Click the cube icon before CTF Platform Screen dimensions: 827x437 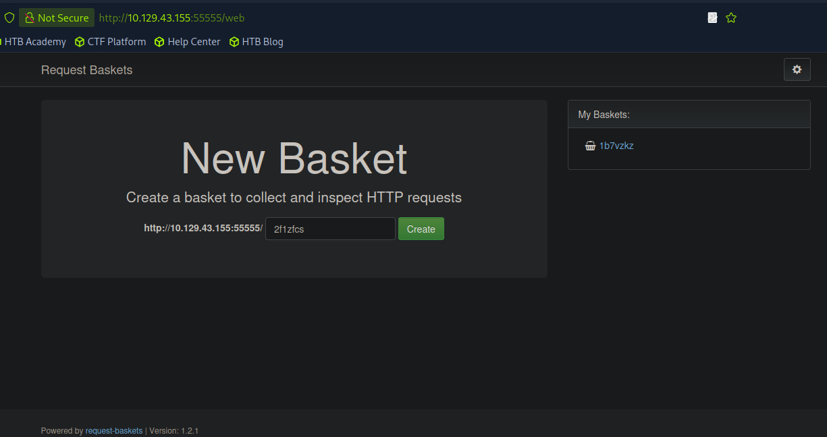tap(80, 42)
